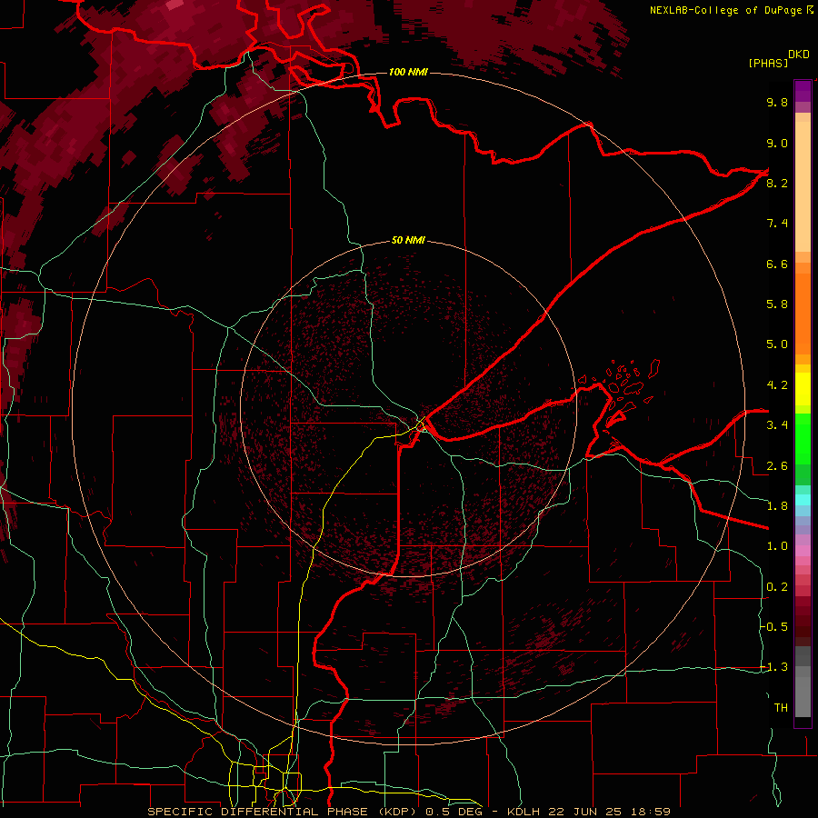Click the TH threshold label
The height and width of the screenshot is (818, 818).
(781, 708)
